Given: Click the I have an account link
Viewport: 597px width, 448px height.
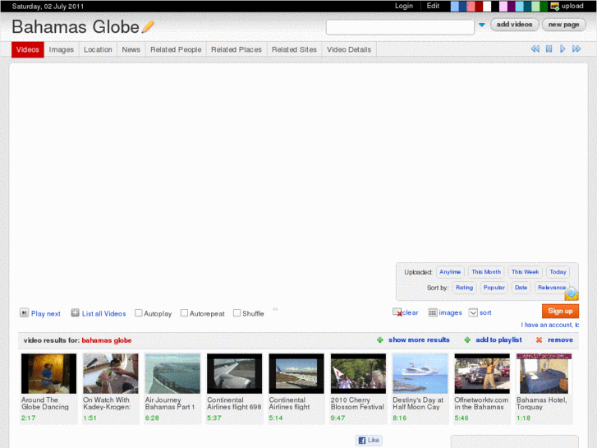Looking at the screenshot, I should click(550, 325).
